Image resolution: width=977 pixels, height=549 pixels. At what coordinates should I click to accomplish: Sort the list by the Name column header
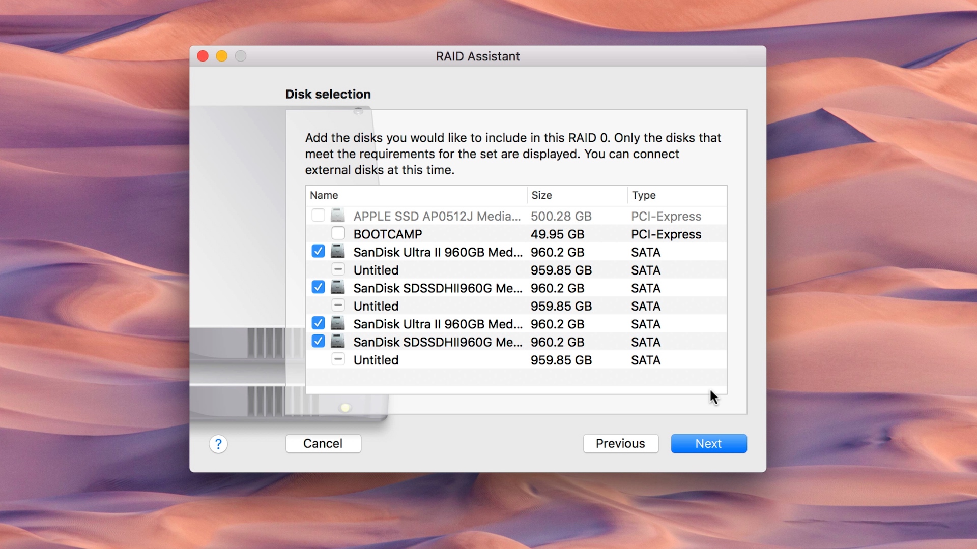point(324,195)
